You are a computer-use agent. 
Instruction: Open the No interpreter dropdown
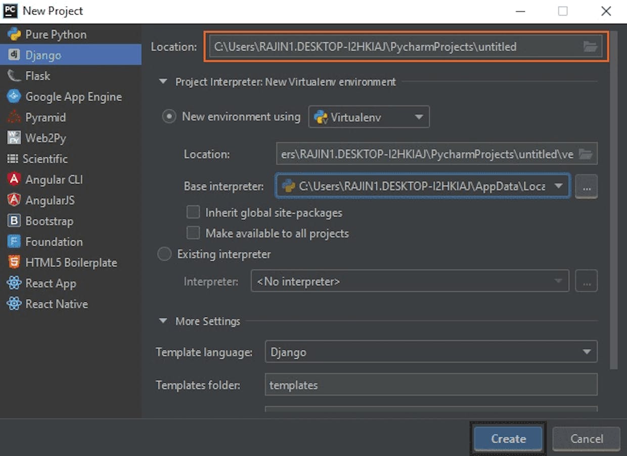(x=410, y=281)
